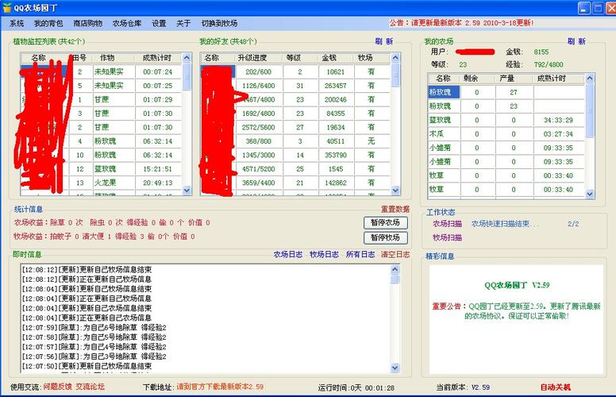Click 等级 column header in friends list
The height and width of the screenshot is (397, 616).
pos(300,58)
